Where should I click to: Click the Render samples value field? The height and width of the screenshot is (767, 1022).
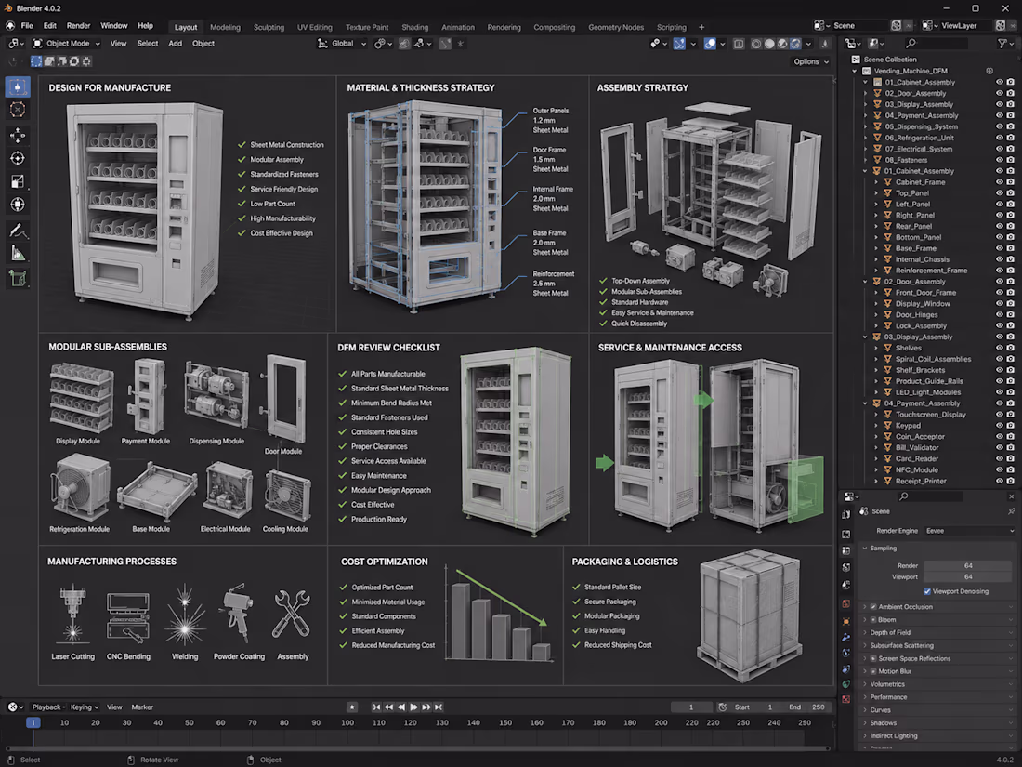click(968, 566)
